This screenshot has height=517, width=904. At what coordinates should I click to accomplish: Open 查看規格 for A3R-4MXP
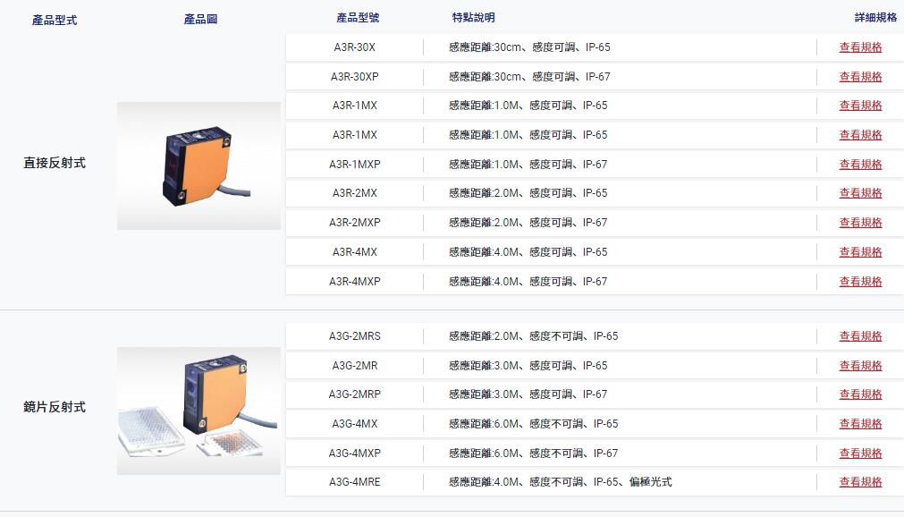(860, 282)
